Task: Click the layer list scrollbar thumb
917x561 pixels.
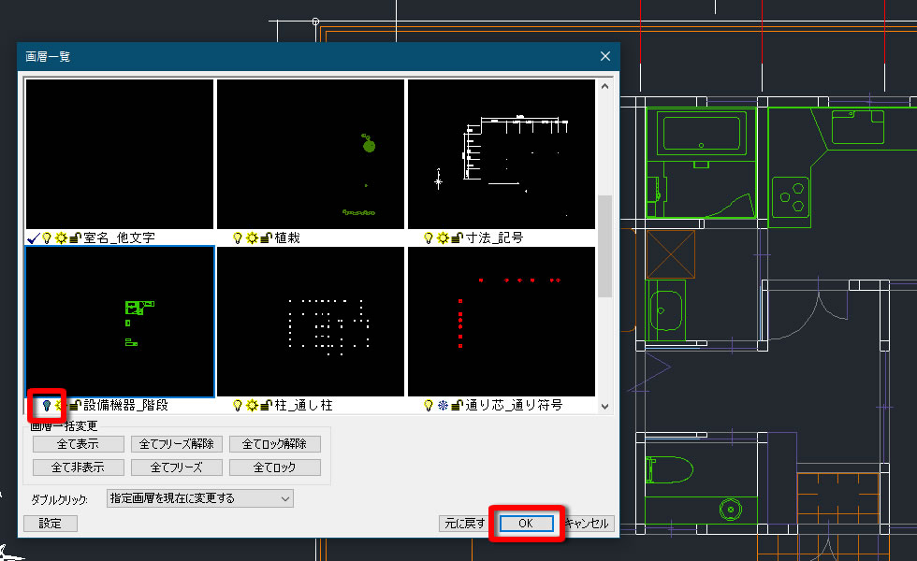Action: pyautogui.click(x=604, y=246)
